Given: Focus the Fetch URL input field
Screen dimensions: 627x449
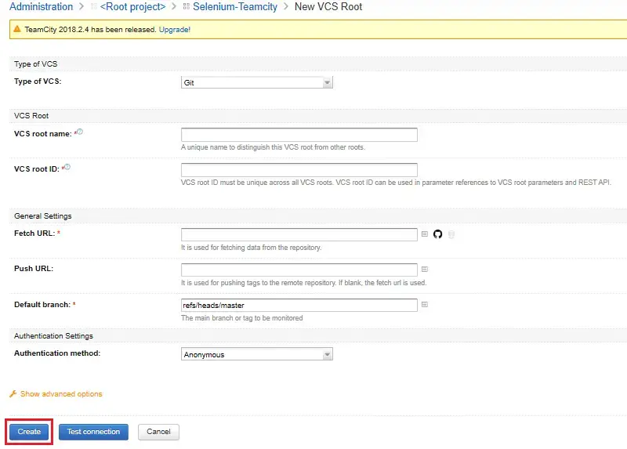Looking at the screenshot, I should pos(299,234).
